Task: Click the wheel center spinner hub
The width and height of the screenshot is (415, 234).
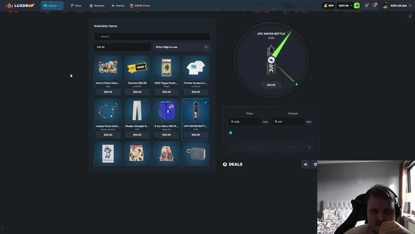Action: [x=271, y=60]
